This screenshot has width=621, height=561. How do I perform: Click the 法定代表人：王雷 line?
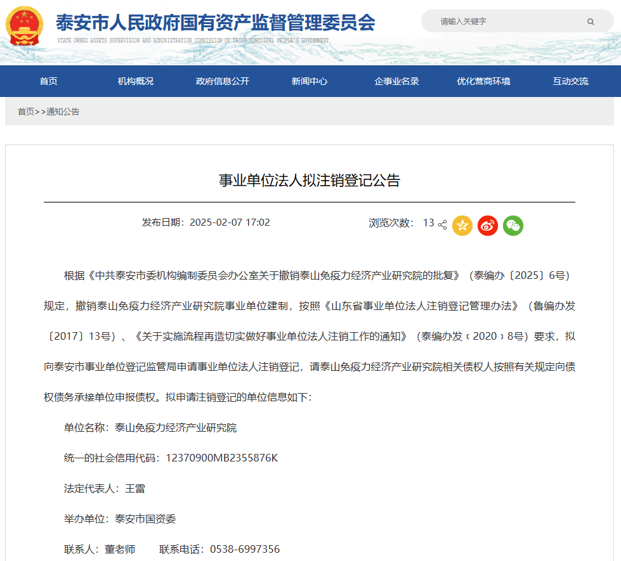pos(105,489)
